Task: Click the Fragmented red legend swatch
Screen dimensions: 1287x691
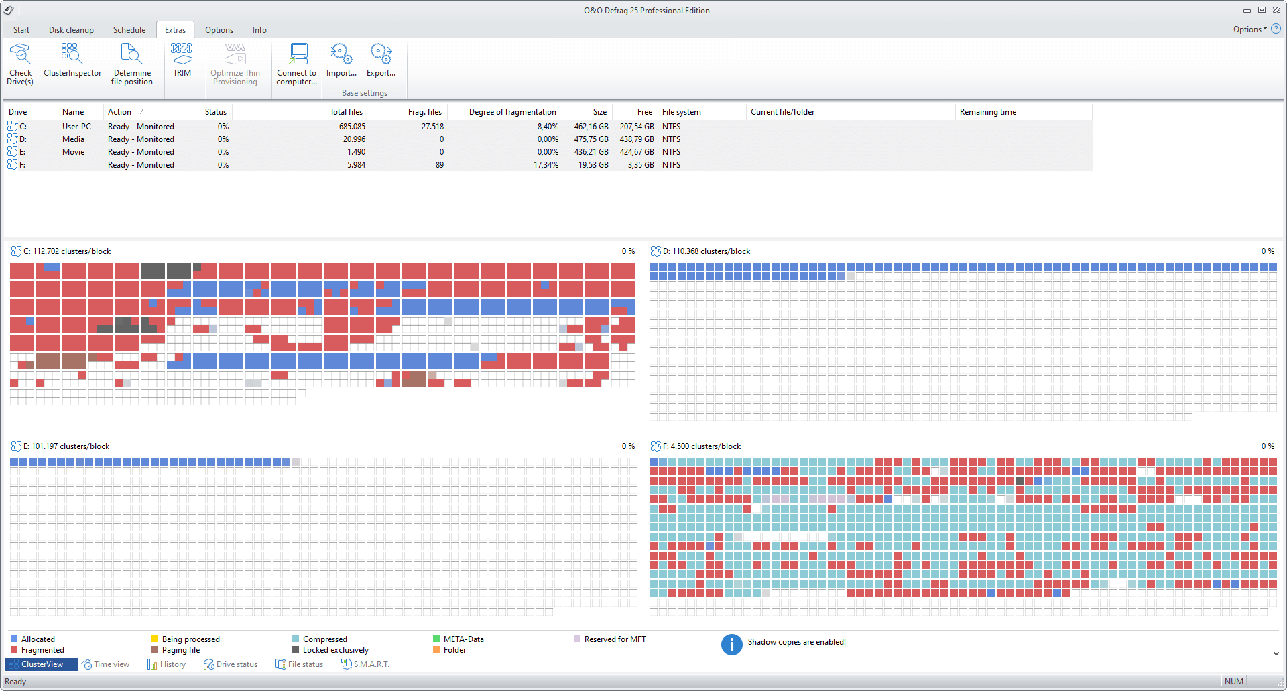Action: click(x=14, y=650)
